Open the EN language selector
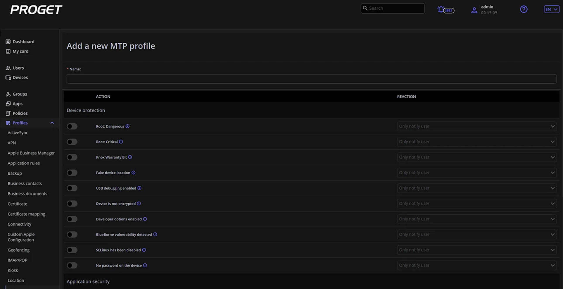This screenshot has height=289, width=563. coord(552,9)
